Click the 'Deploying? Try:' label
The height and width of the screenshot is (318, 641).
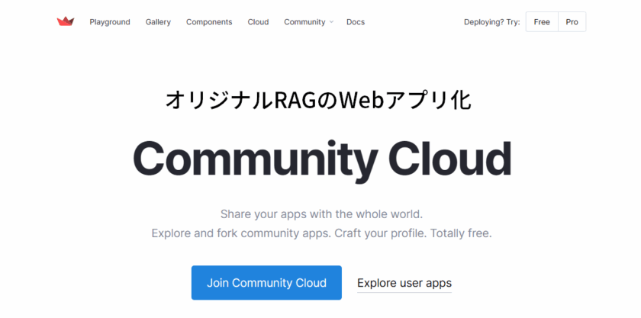tap(491, 22)
